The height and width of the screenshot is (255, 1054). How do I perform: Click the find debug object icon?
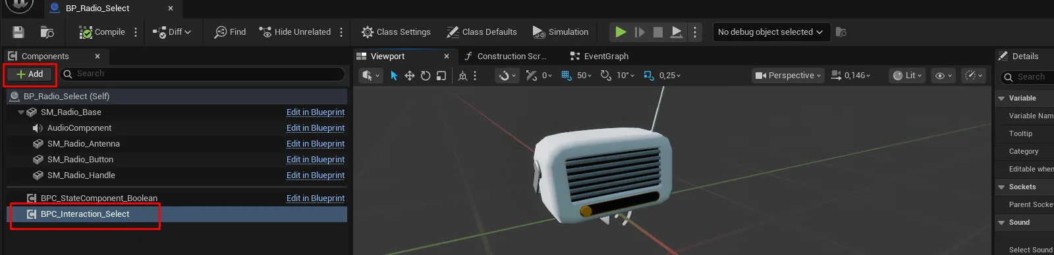click(841, 32)
